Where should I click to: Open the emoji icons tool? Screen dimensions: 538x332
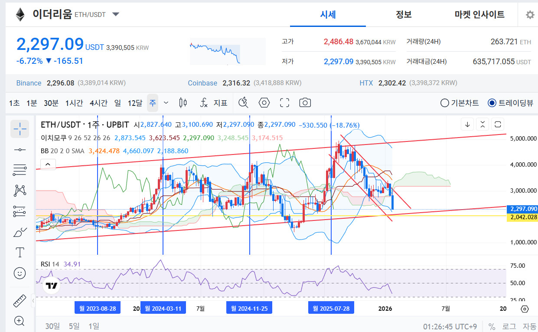(20, 273)
